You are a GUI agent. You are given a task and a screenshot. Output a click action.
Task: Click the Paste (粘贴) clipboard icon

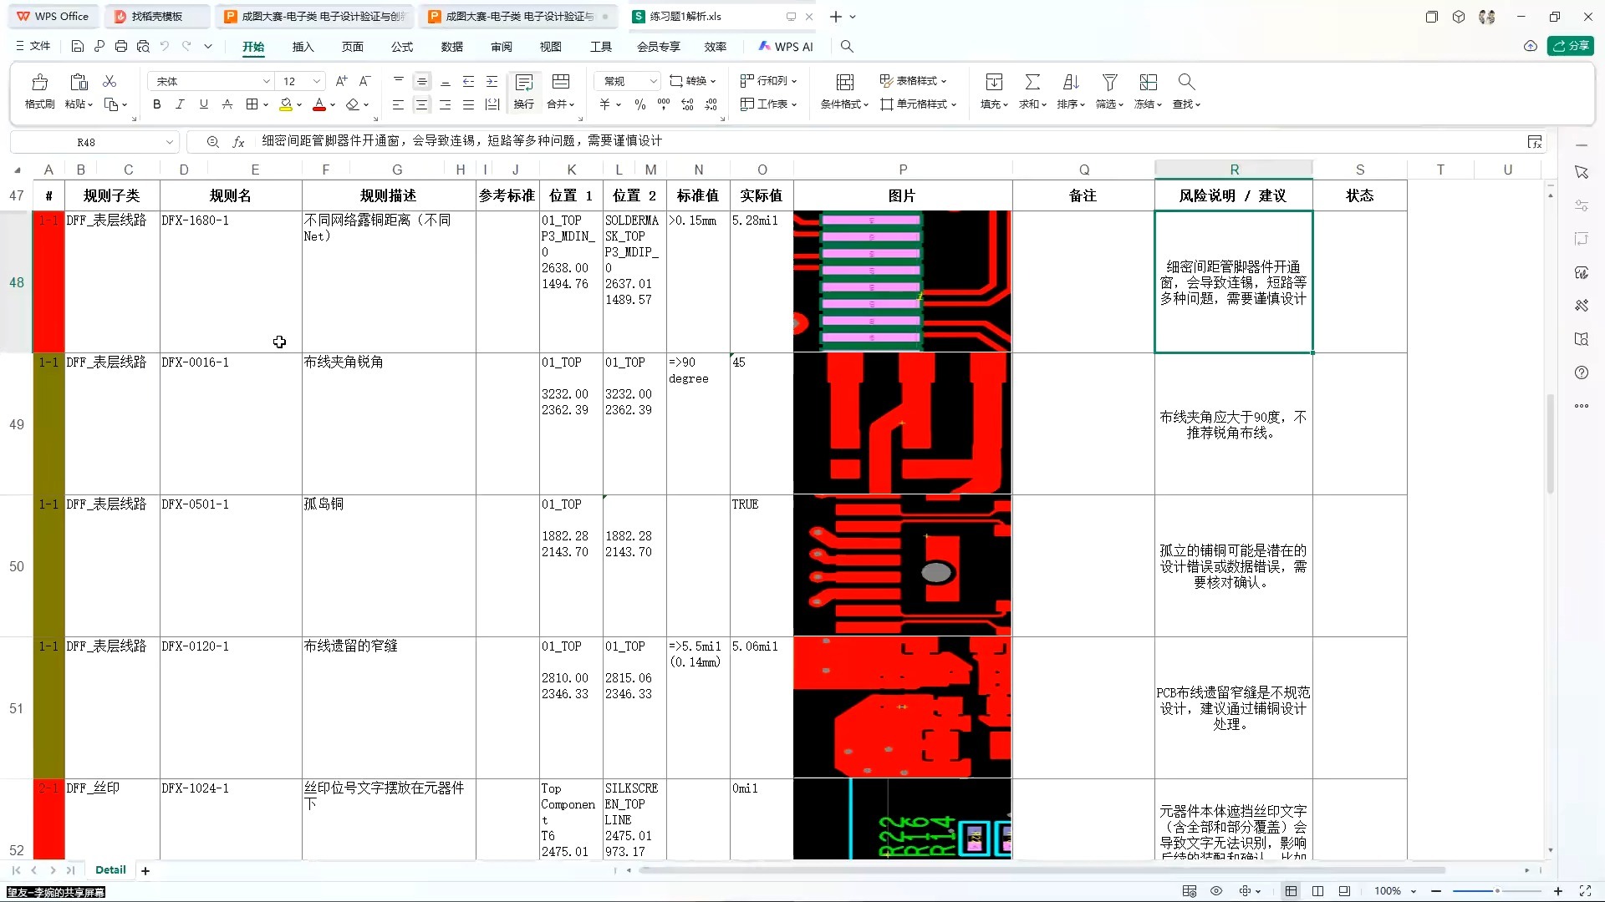79,82
